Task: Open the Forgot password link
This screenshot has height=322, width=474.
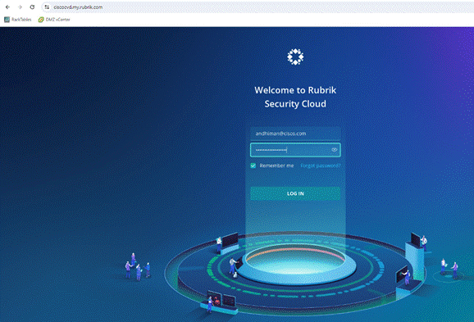Action: pos(321,166)
